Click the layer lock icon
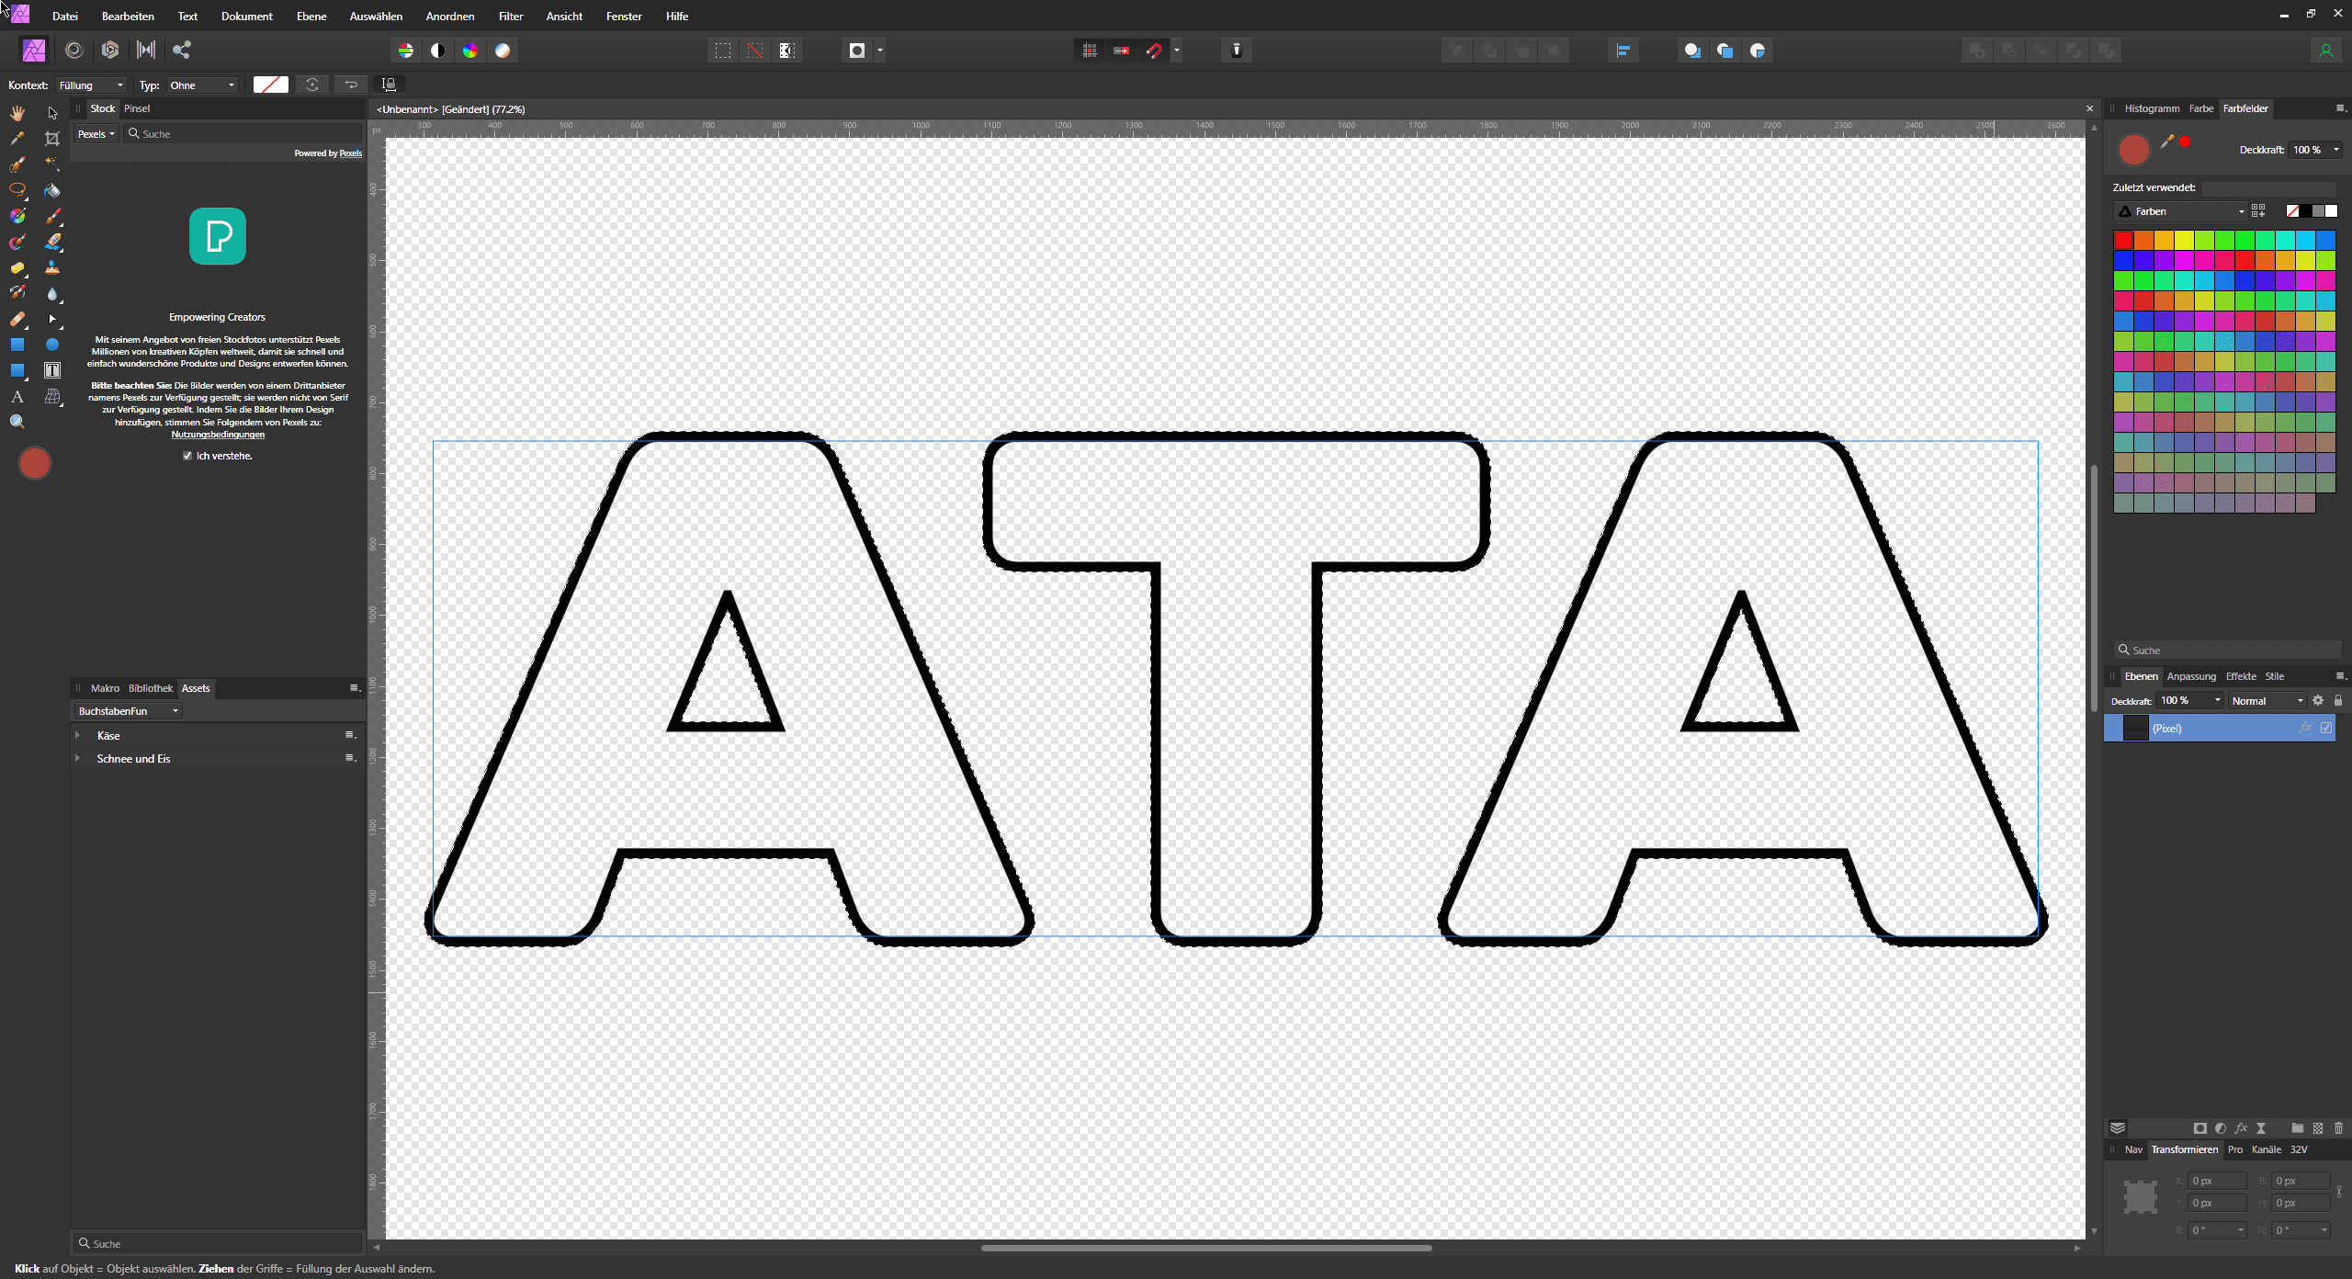The height and width of the screenshot is (1279, 2352). pos(2338,700)
